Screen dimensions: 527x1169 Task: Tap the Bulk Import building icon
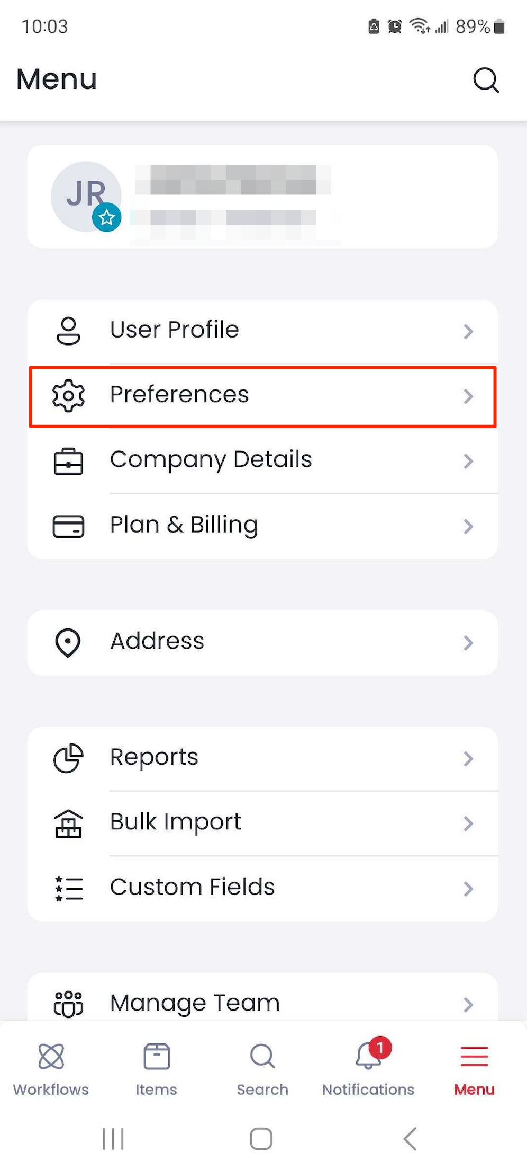68,822
